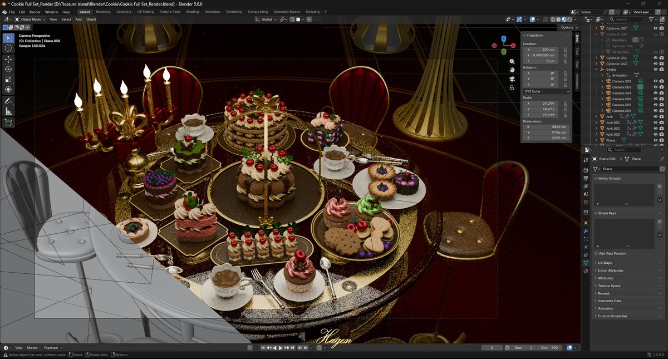
Task: Switch to the Geometry Nodes workspace tab
Action: click(287, 12)
